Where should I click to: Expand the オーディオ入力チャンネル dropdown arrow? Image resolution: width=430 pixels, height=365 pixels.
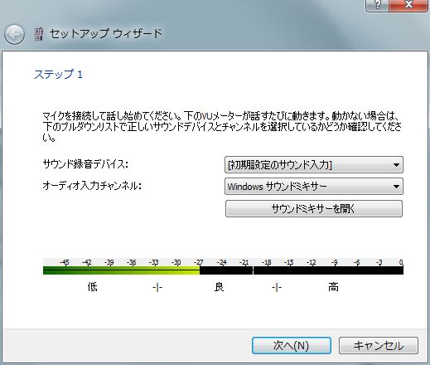tap(396, 187)
